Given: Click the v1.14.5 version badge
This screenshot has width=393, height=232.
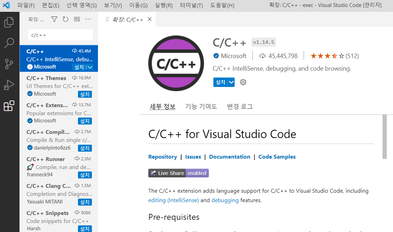Looking at the screenshot, I should click(x=264, y=42).
